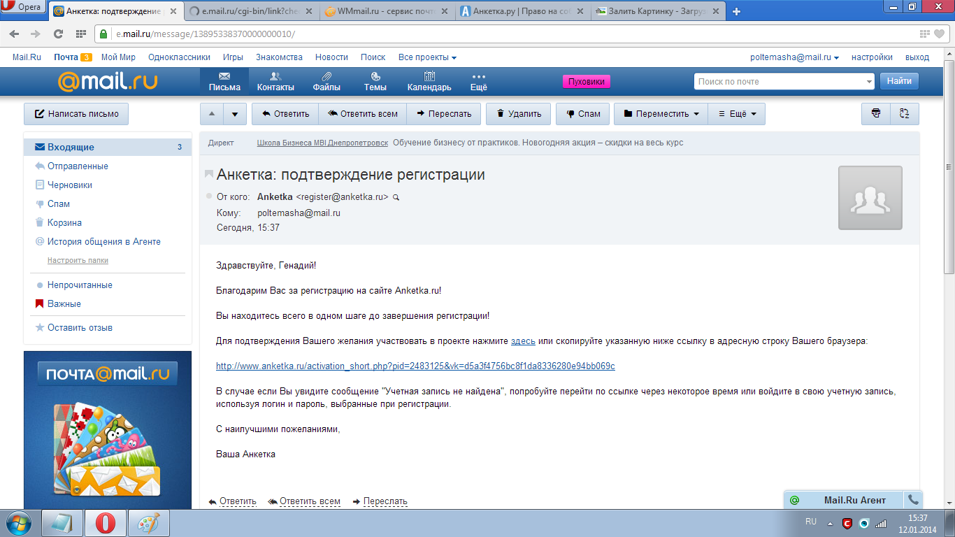Click the Удалить toolbar button
Screen dimensions: 955x537
(519, 114)
